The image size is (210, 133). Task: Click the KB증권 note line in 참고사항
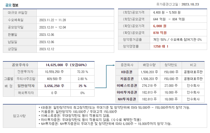114,107
